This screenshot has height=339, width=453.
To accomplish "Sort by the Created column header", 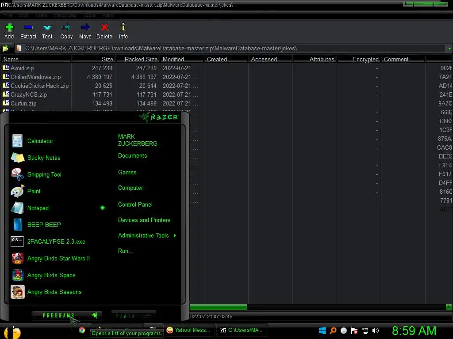I will point(226,59).
